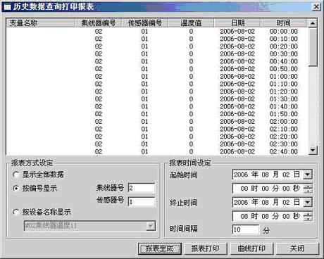Select the row with time 01:30:00
Image resolution: width=324 pixels, height=259 pixels.
click(157, 99)
